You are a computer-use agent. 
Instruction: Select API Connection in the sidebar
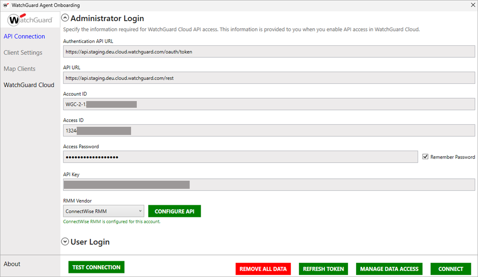tap(24, 36)
